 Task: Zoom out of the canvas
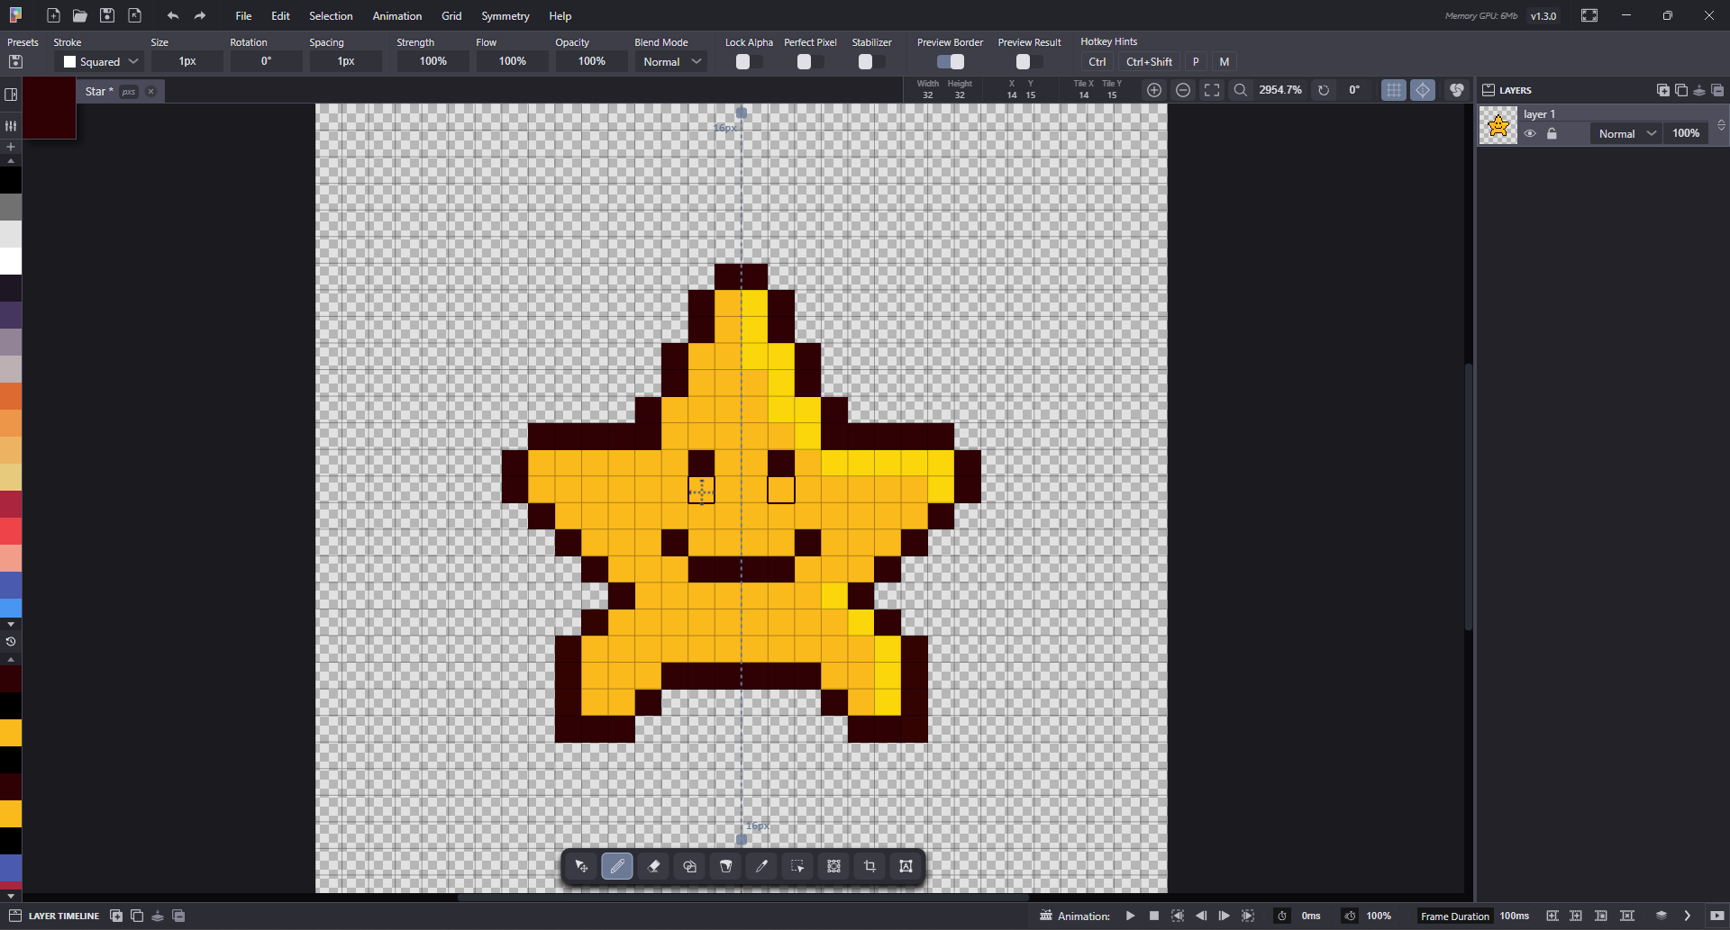(x=1183, y=90)
